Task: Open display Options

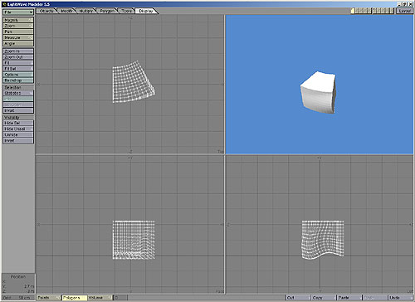Action: pyautogui.click(x=18, y=75)
